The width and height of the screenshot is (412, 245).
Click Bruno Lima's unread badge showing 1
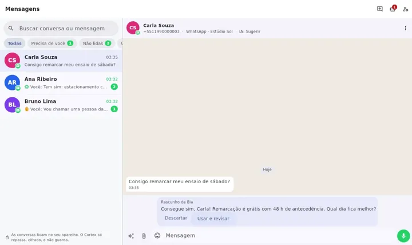click(x=114, y=109)
